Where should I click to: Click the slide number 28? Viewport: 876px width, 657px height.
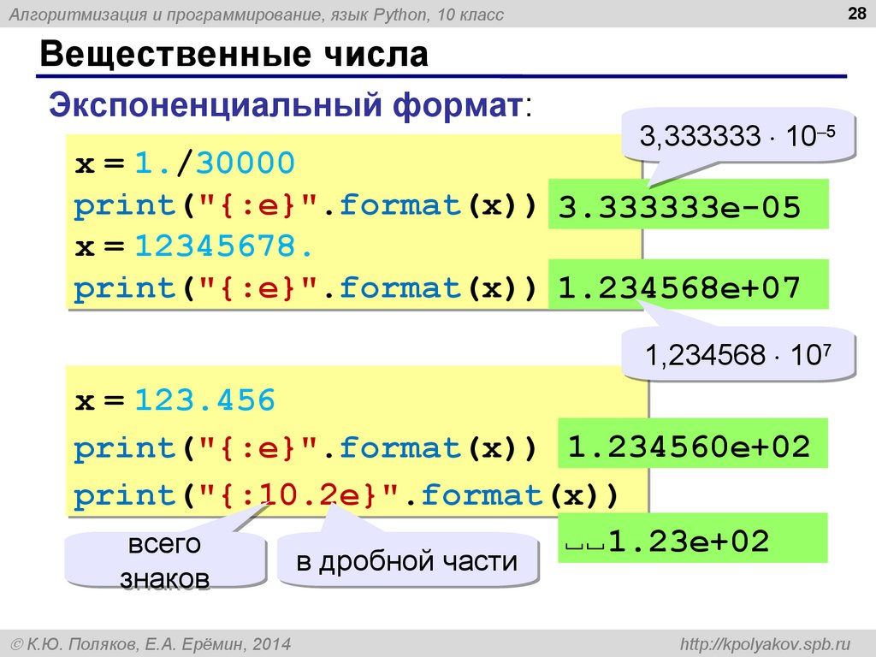pos(856,13)
